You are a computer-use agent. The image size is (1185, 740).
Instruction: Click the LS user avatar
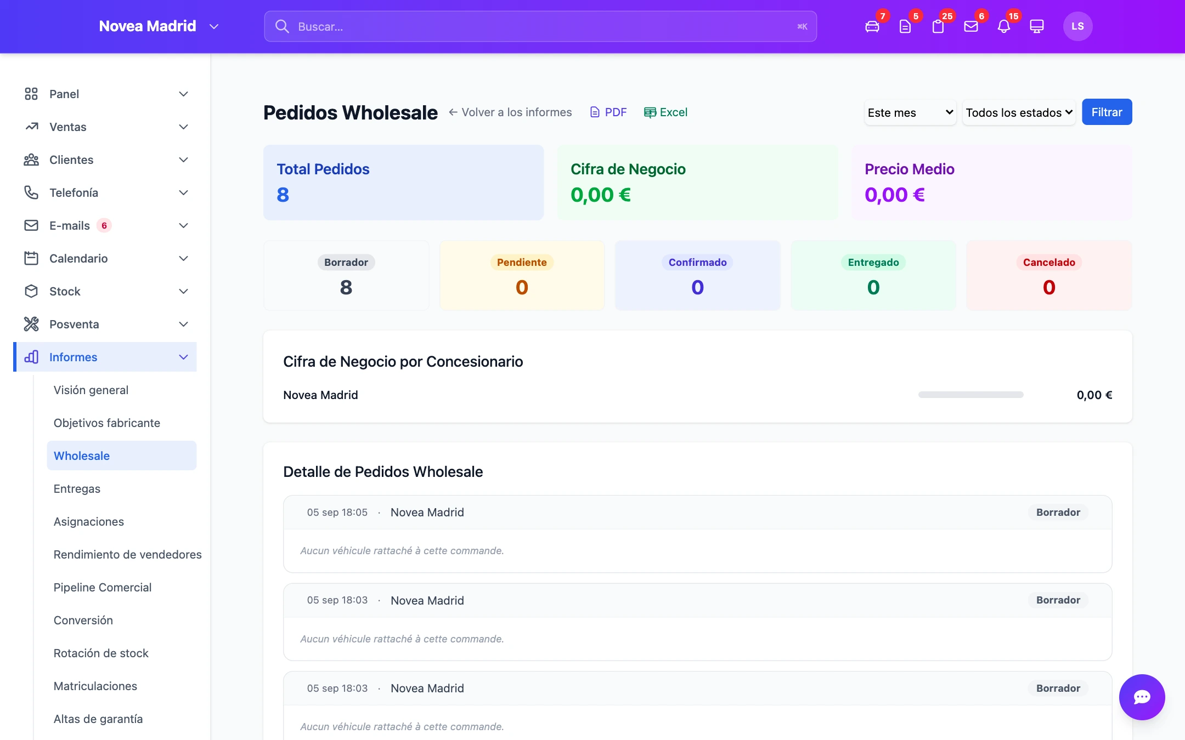pyautogui.click(x=1077, y=26)
